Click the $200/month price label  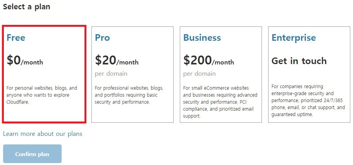tap(208, 61)
